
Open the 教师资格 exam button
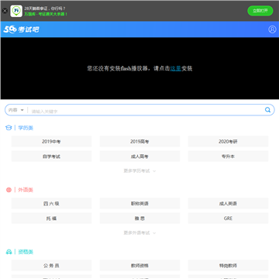pos(139,265)
